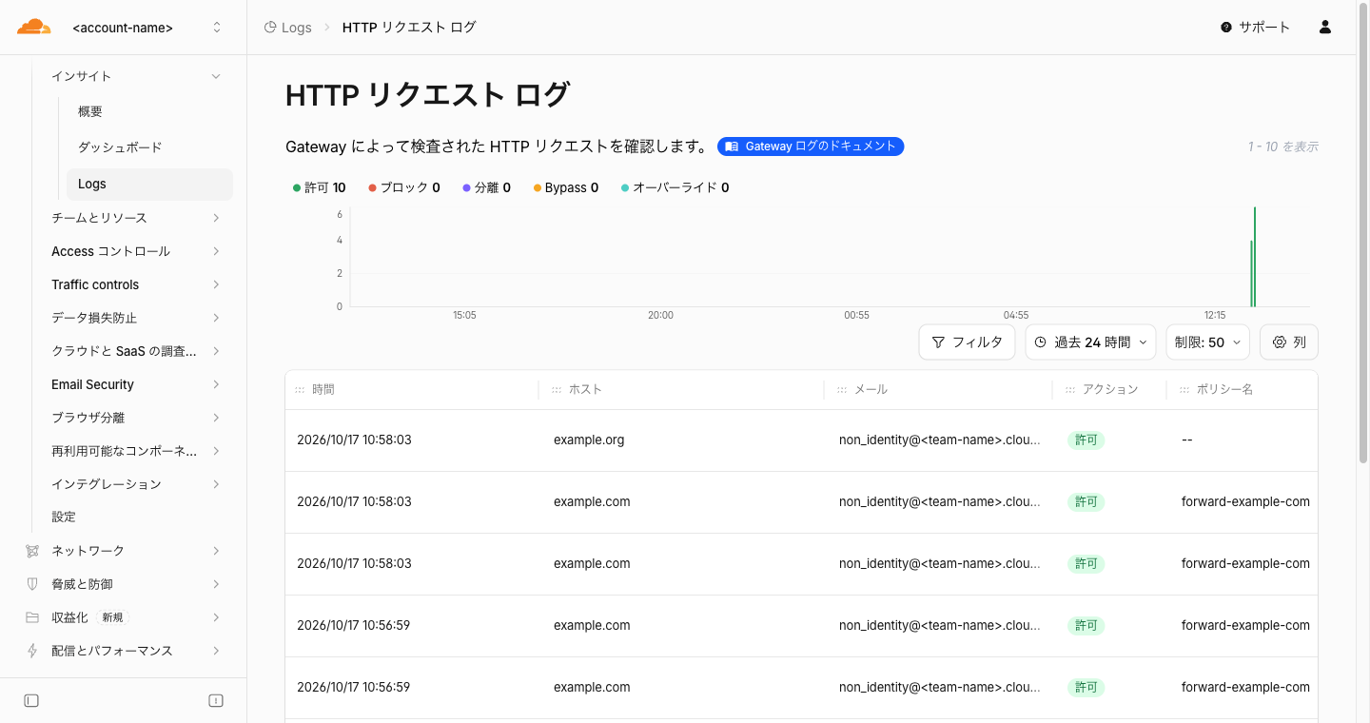Click the email cell in example.org row

point(940,440)
